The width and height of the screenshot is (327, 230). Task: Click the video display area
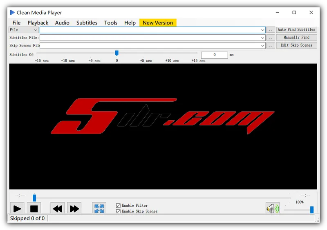[163, 127]
